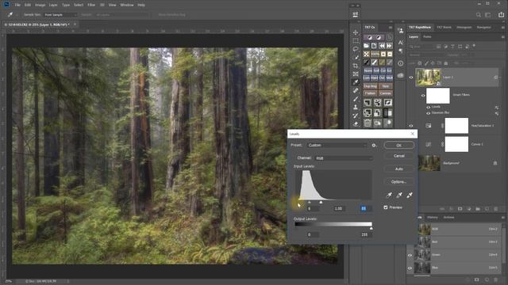Toggle Blue channel visibility eye
The image size is (508, 285).
[410, 268]
